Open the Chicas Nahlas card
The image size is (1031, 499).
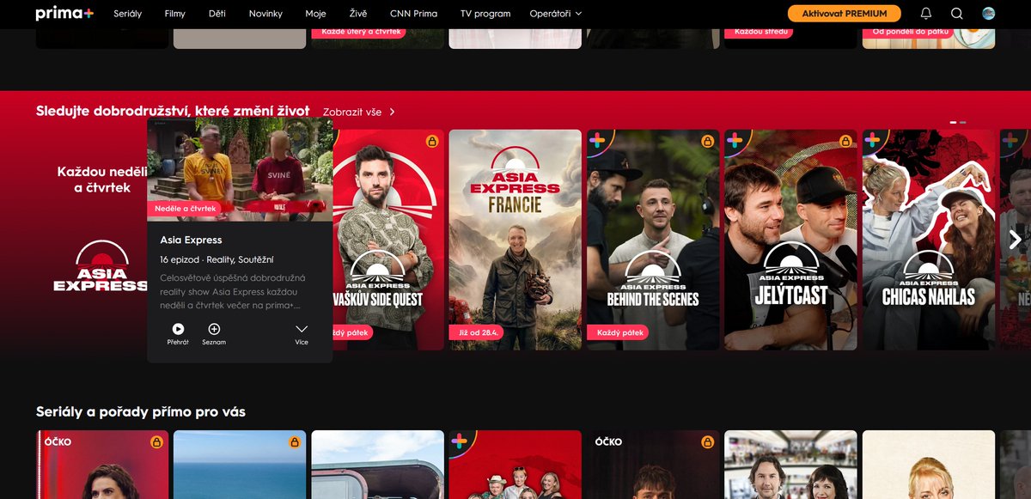click(x=928, y=240)
